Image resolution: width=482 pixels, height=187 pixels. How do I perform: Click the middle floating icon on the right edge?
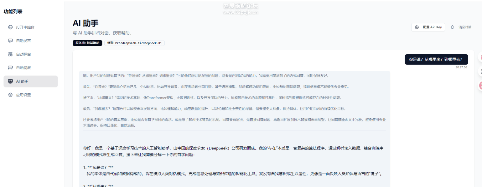[481, 71]
